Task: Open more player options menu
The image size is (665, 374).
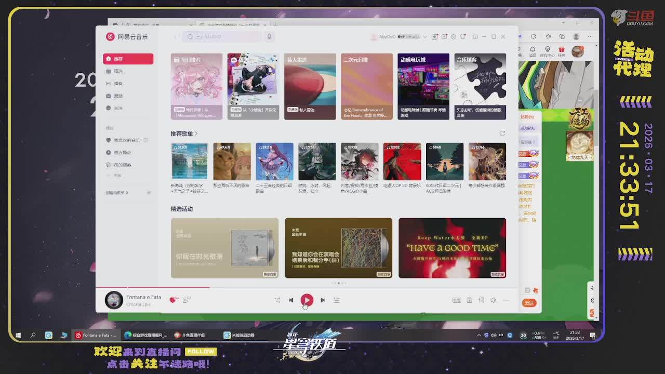Action: [x=506, y=300]
